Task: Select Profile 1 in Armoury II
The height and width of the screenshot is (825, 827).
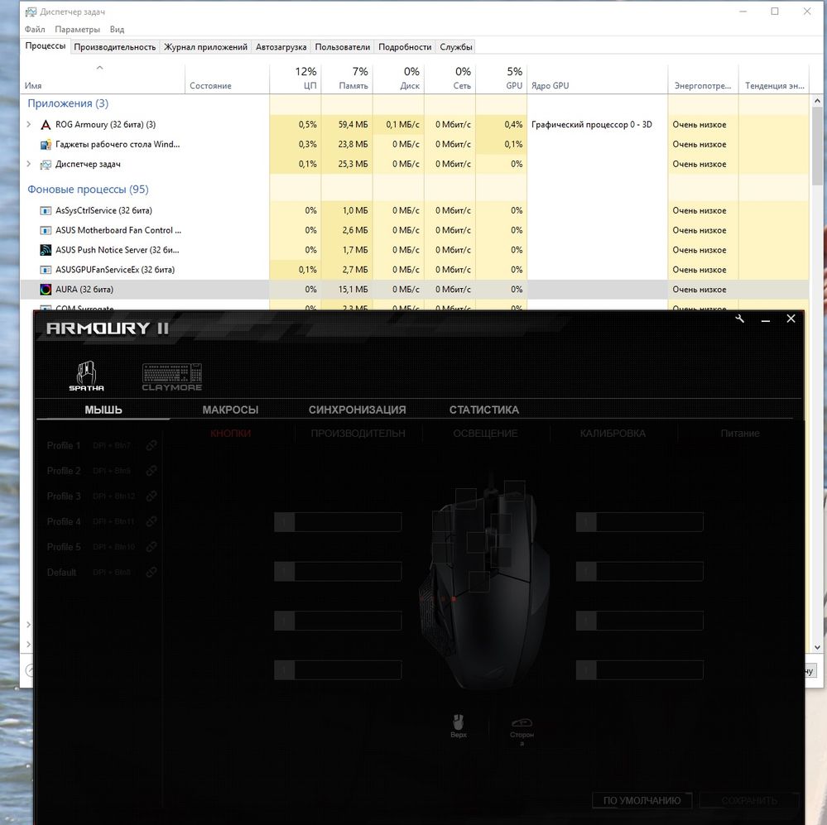Action: pos(64,445)
